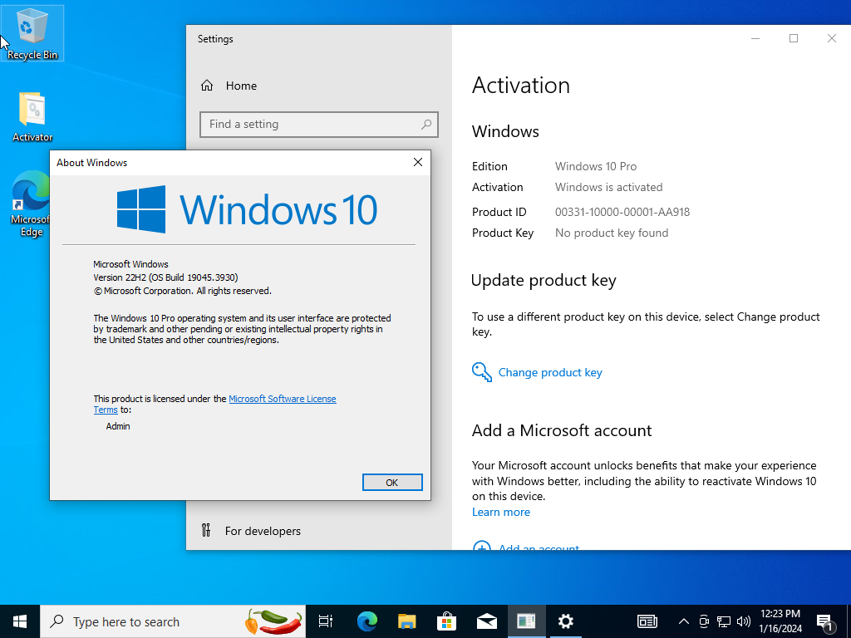
Task: Select the Product ID value 00331-10000-00001-AA918
Action: [622, 212]
